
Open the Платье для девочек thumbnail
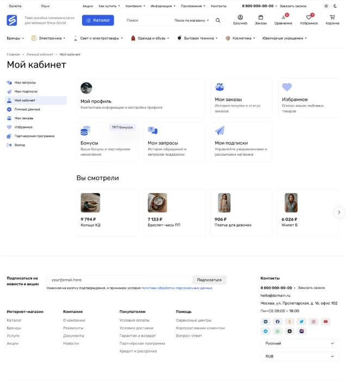pyautogui.click(x=224, y=202)
